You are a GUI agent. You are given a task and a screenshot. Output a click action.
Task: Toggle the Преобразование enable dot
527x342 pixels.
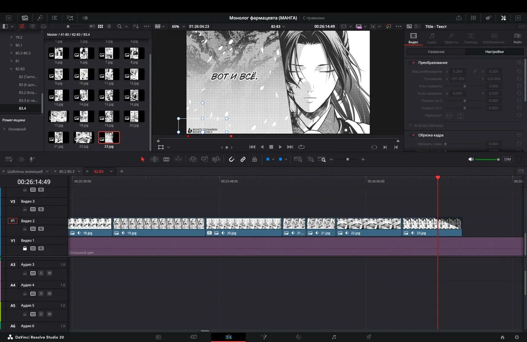(413, 62)
